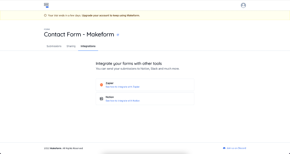Click the Zapier logo icon

click(x=101, y=85)
